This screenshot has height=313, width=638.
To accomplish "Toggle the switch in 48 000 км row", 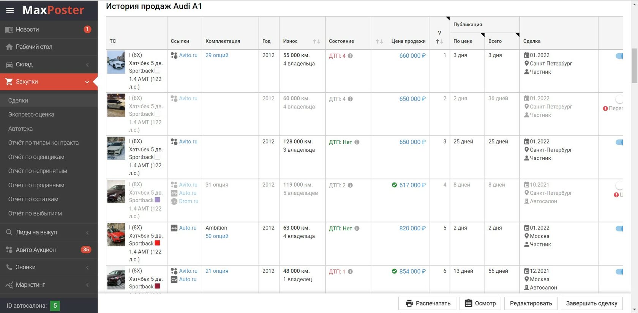I will point(619,272).
